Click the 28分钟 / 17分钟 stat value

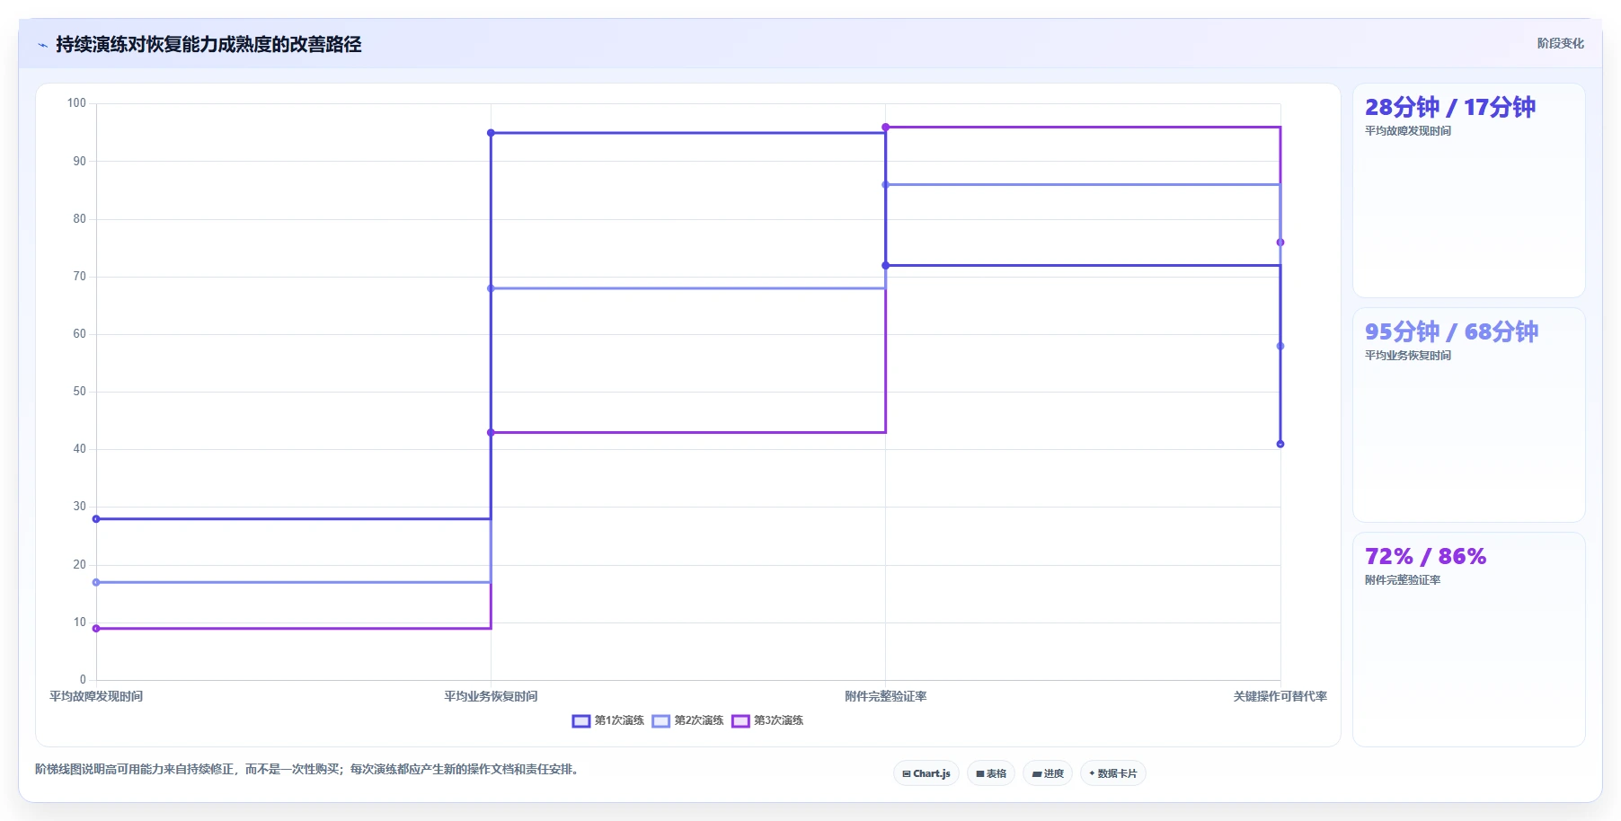tap(1450, 107)
